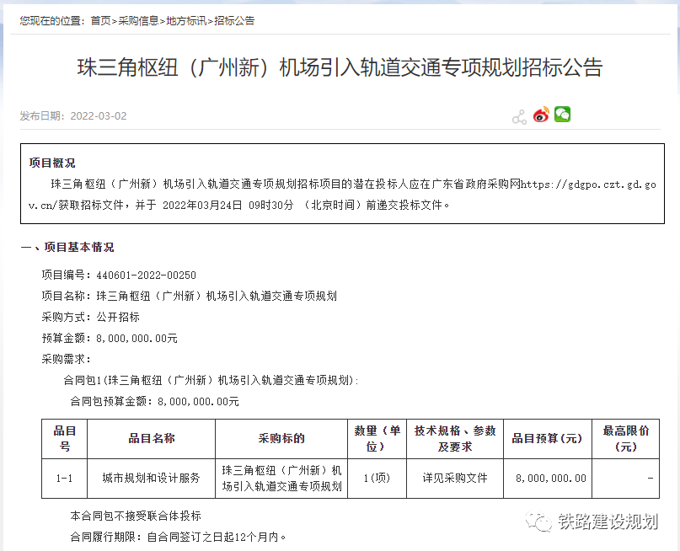This screenshot has width=680, height=551.
Task: Click cell 详见采购文件
Action: click(x=455, y=479)
